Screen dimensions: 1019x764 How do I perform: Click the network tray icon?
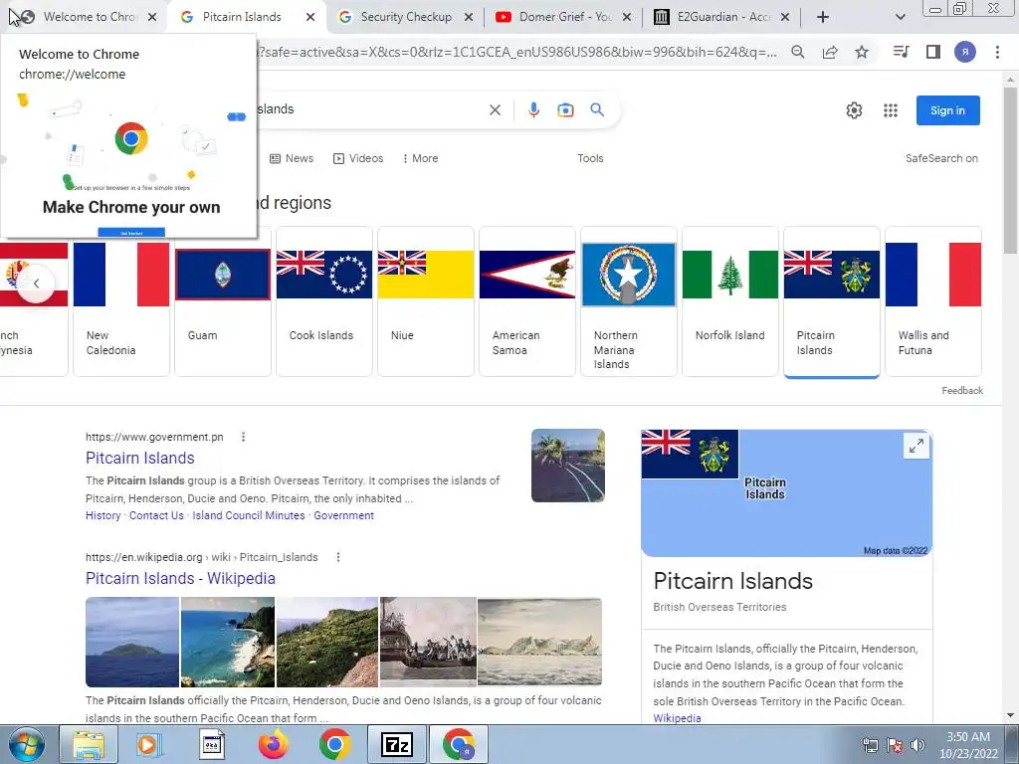tap(870, 745)
